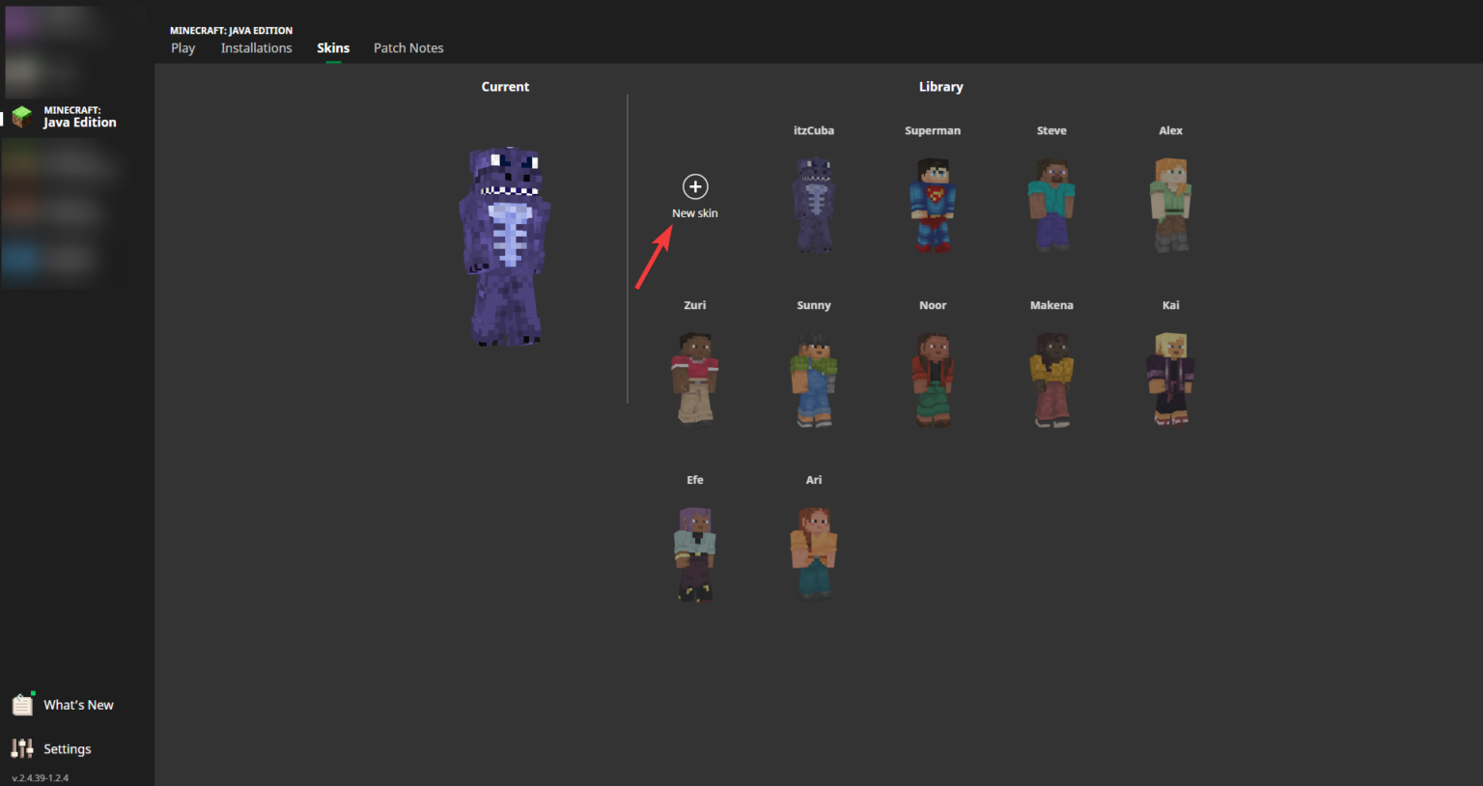Select the Skins tab
The width and height of the screenshot is (1483, 786).
coord(333,47)
